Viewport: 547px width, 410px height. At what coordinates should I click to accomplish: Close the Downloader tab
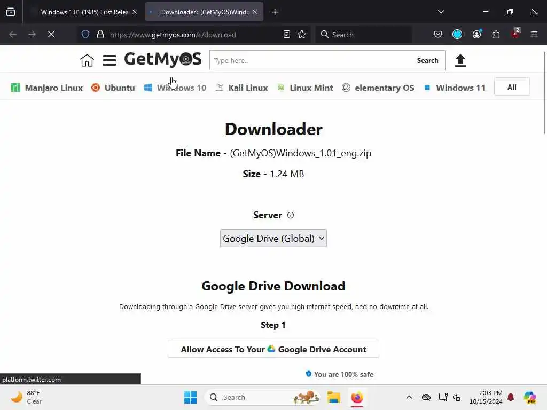[255, 12]
